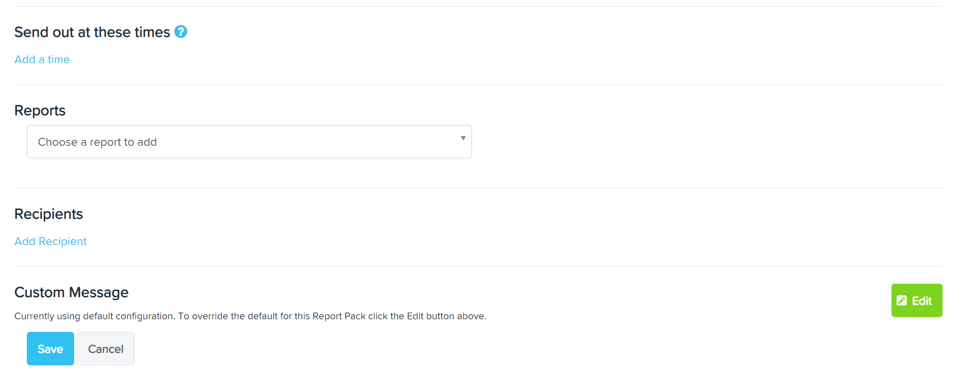This screenshot has height=388, width=964.
Task: Click the green Edit button label
Action: [922, 301]
